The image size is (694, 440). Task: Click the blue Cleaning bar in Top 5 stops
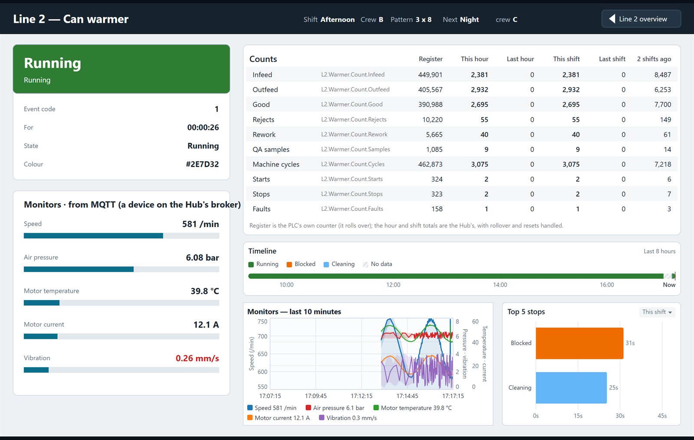click(571, 388)
